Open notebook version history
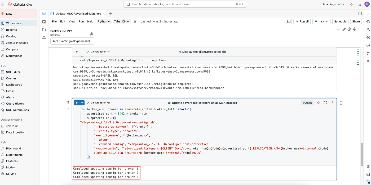The image size is (371, 185). (368, 37)
